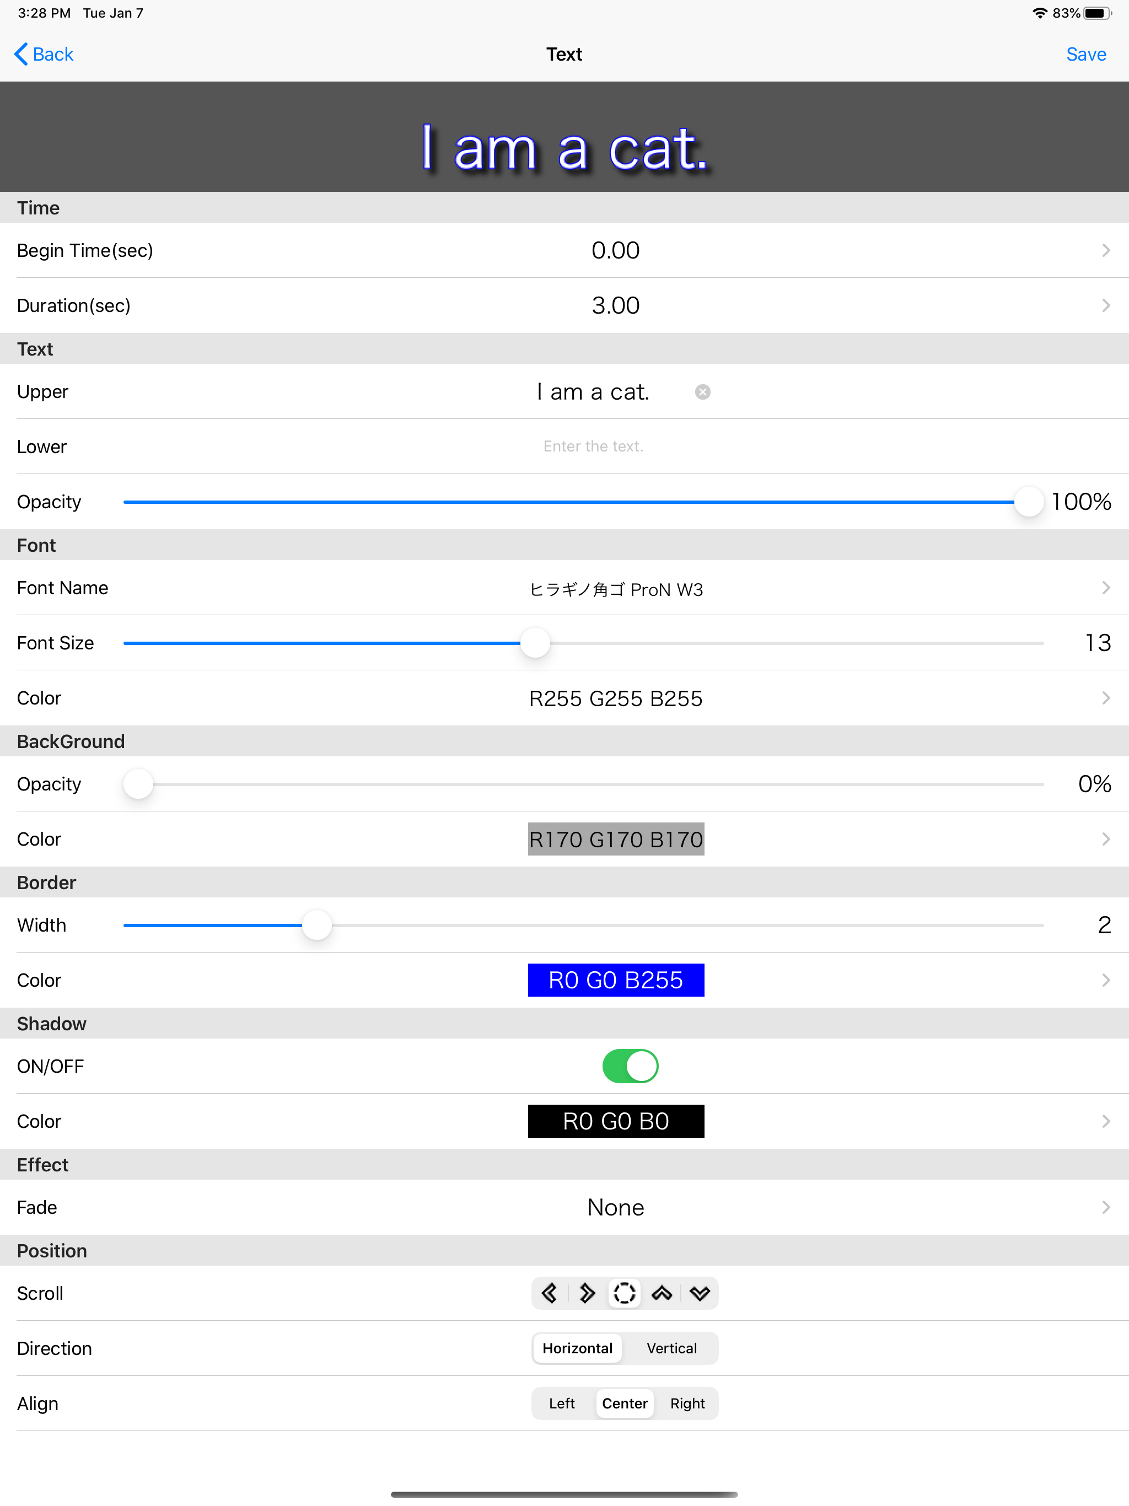
Task: Select scroll left arrow icon
Action: tap(550, 1293)
